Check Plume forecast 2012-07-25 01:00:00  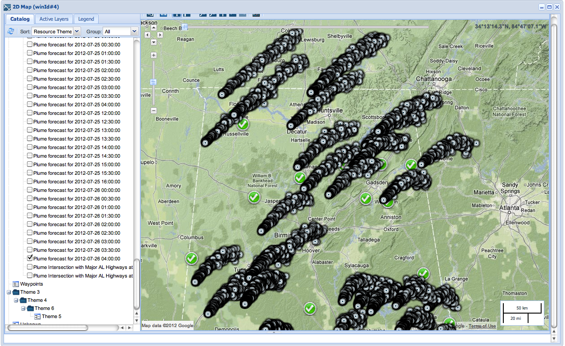30,53
